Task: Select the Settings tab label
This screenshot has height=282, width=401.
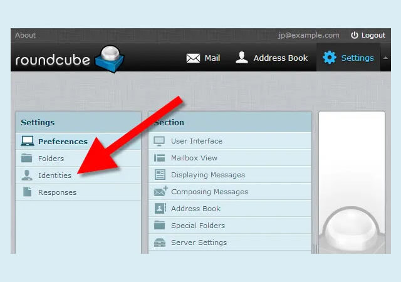Action: 358,58
